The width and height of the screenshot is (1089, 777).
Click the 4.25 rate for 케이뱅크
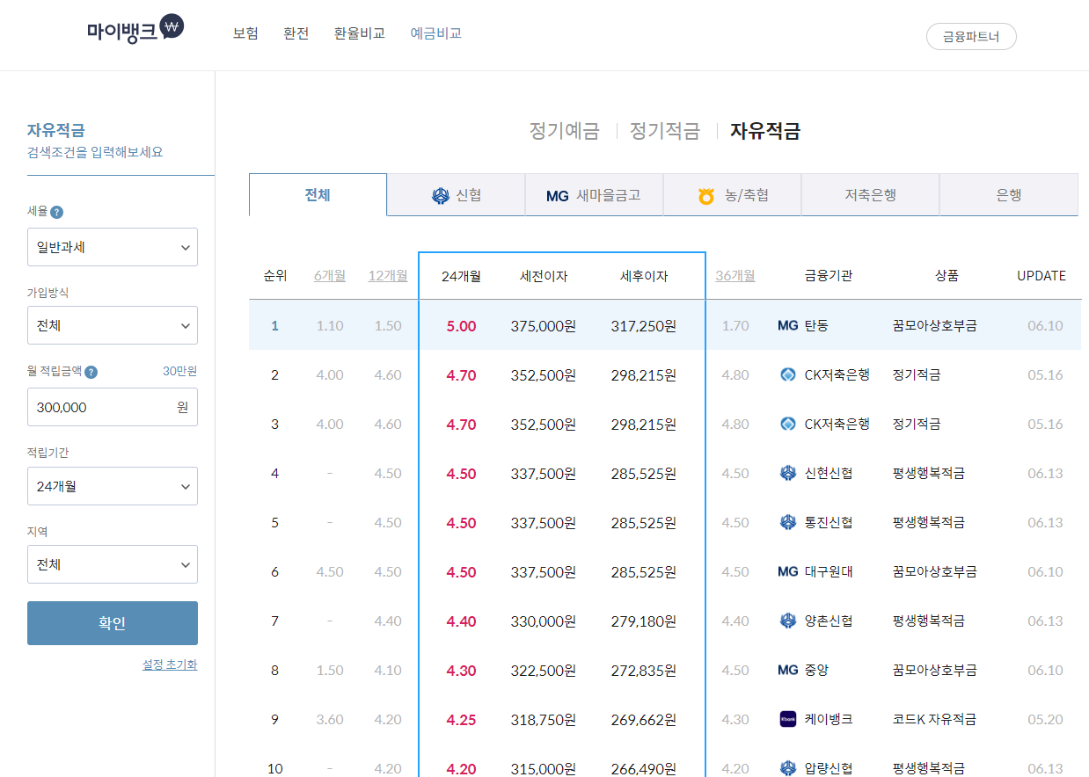tap(461, 720)
